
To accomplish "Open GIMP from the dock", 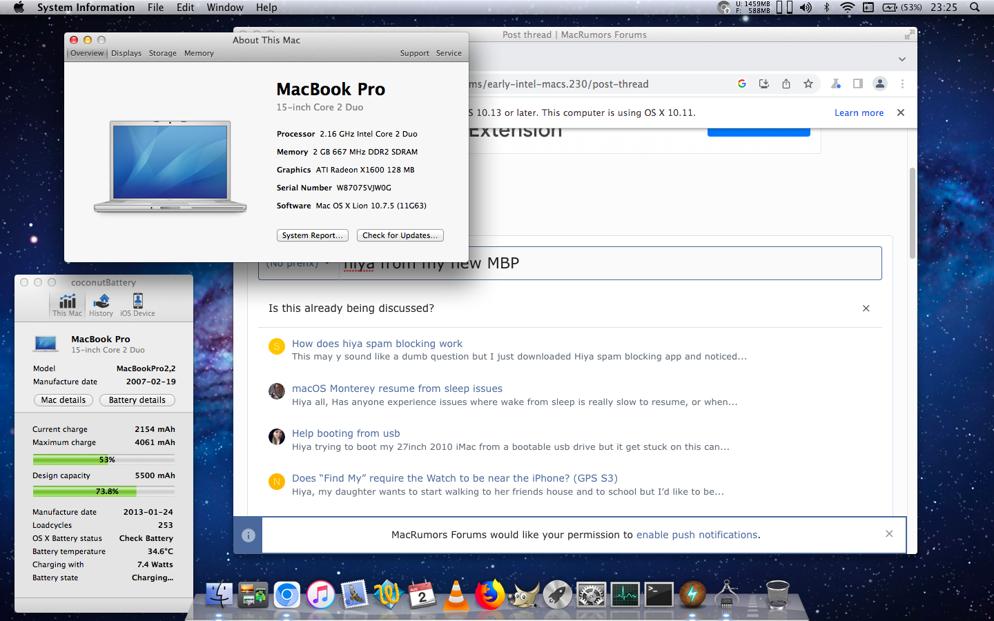I will (524, 594).
